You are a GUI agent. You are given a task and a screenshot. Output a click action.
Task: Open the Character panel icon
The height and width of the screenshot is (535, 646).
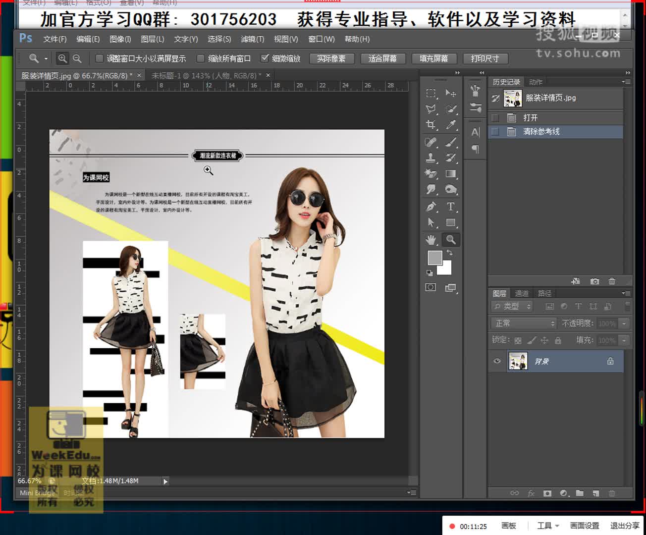point(476,132)
